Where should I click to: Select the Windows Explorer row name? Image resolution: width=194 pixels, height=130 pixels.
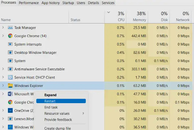(28, 86)
